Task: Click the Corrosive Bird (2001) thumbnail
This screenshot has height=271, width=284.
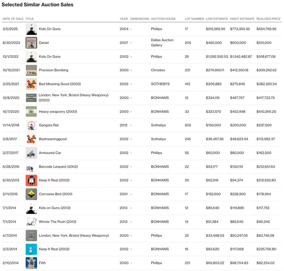Action: (31, 194)
